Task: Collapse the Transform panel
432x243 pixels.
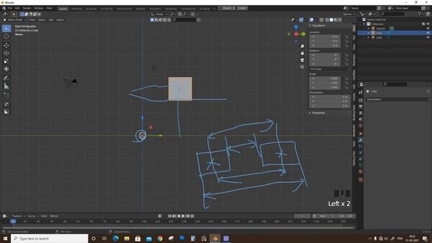Action: [318, 26]
